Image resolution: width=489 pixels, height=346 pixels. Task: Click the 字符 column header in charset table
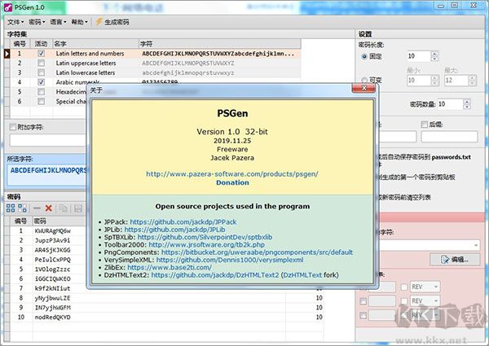[219, 44]
